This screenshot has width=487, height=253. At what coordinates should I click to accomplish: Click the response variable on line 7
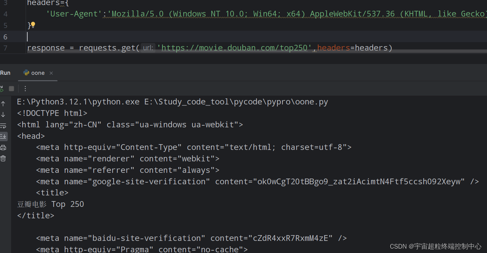(x=46, y=48)
